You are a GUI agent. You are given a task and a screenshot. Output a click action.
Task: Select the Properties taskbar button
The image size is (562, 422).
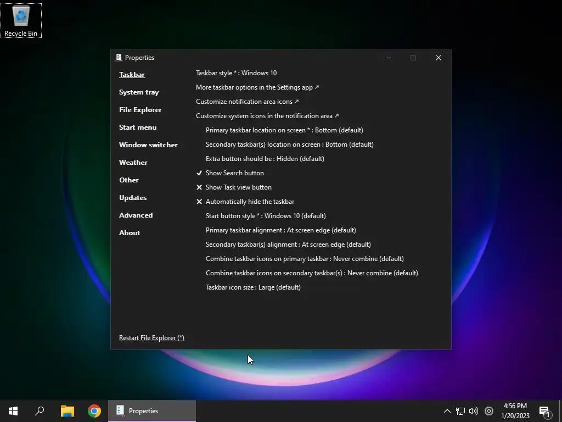click(x=152, y=411)
